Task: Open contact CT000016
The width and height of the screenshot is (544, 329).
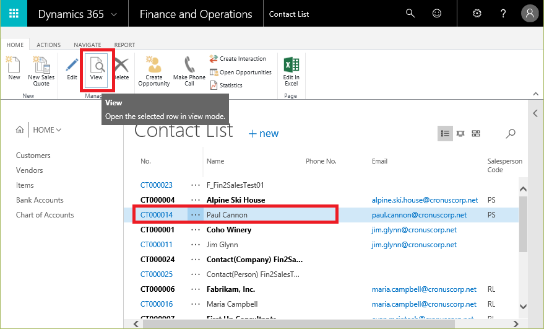Action: (157, 304)
